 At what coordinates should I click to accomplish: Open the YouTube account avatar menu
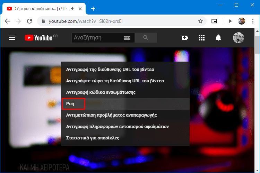pyautogui.click(x=239, y=38)
